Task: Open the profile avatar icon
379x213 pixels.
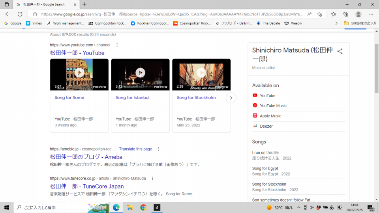Action: [358, 14]
